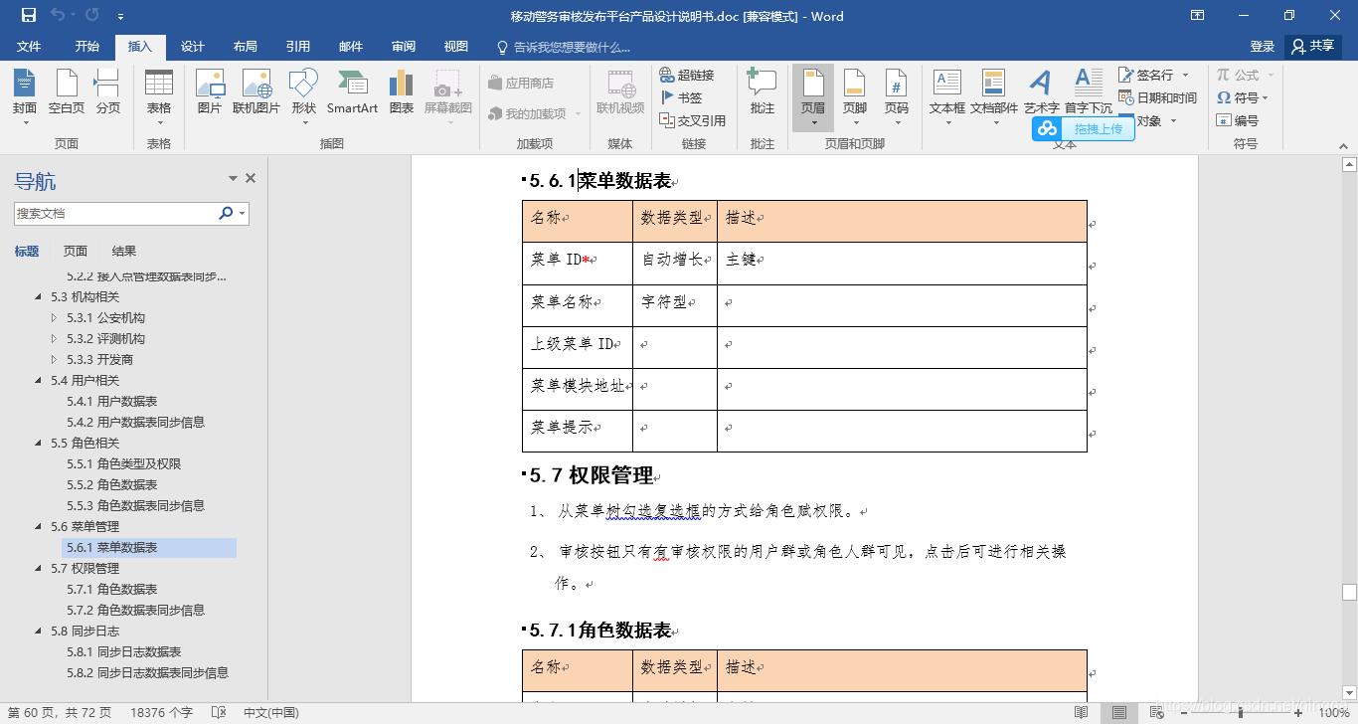Click page indicator 第 60 页, 共 72 页

[60, 712]
